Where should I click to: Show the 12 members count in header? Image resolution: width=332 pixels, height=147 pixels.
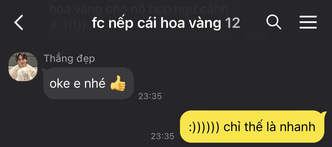(x=232, y=23)
